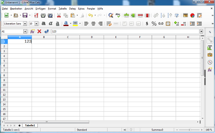Image resolution: width=215 pixels, height=133 pixels.
Task: Open the Paste options dropdown arrow
Action: pos(77,15)
